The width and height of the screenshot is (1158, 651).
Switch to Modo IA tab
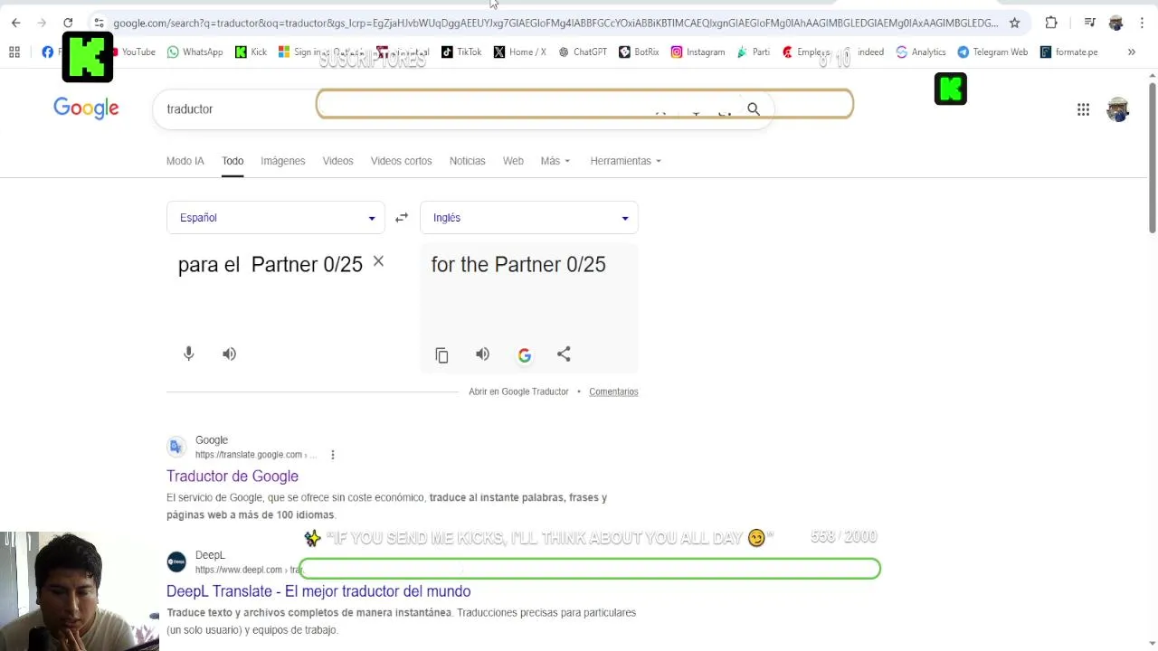[x=185, y=161]
